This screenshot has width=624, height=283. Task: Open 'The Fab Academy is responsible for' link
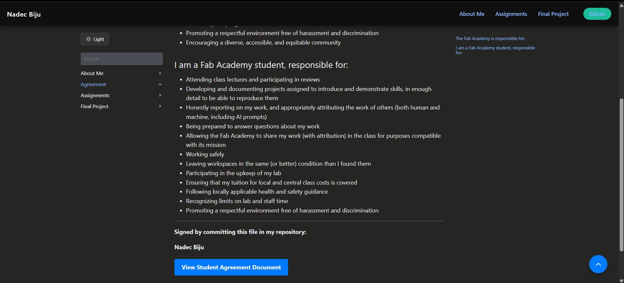coord(490,38)
